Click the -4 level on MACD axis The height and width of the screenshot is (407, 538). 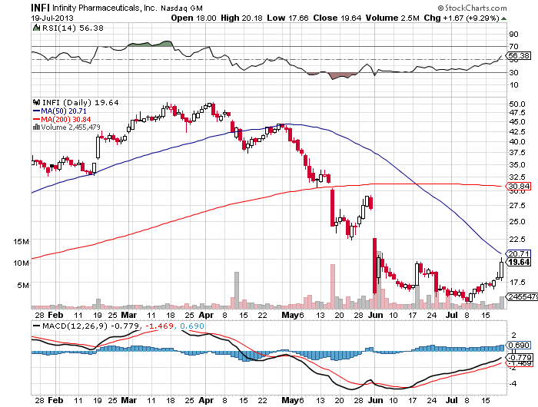click(x=513, y=384)
